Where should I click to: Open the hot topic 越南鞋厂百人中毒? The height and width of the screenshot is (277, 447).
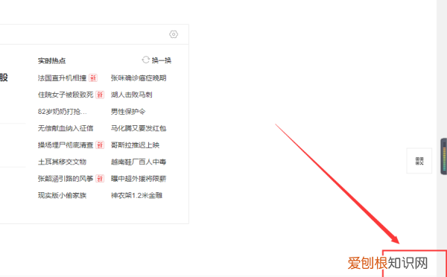139,162
